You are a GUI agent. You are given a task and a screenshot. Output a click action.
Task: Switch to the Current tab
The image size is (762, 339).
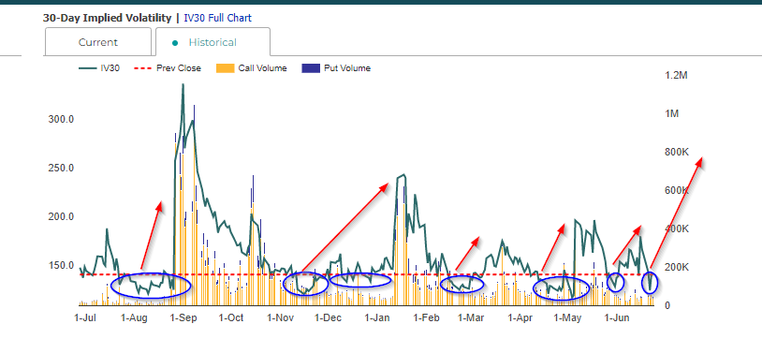click(98, 42)
